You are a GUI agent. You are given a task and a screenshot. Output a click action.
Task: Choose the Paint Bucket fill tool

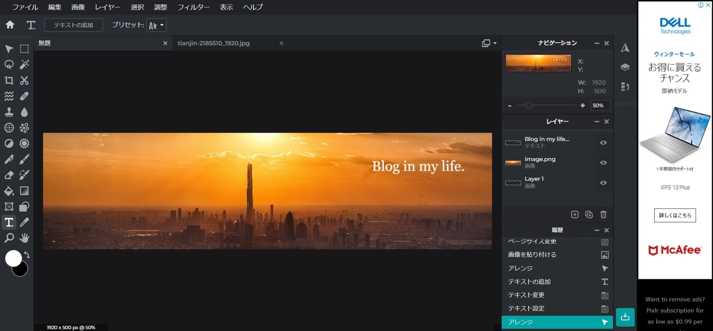9,191
